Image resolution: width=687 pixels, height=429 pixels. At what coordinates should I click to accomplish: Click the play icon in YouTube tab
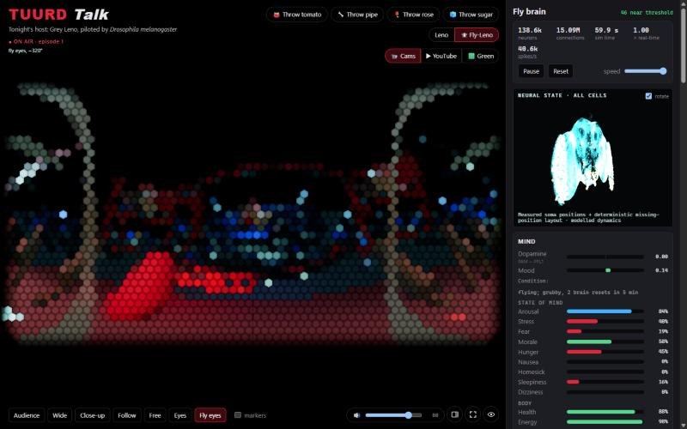(428, 56)
